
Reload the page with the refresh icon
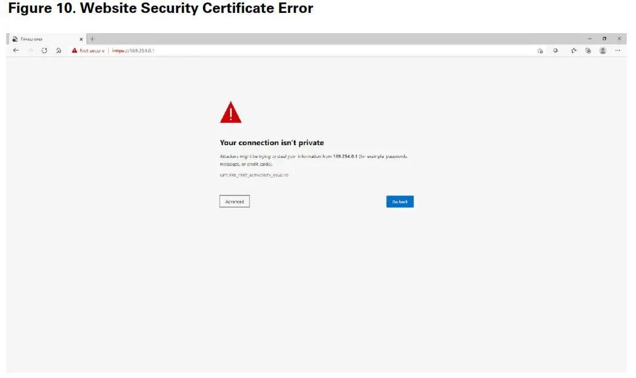[44, 50]
